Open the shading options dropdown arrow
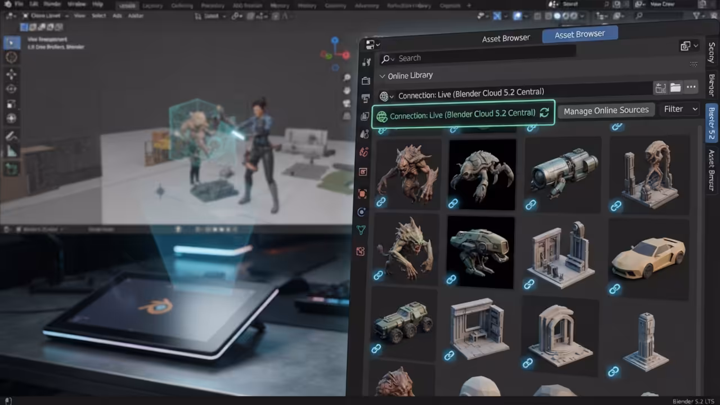Image resolution: width=720 pixels, height=405 pixels. [x=583, y=16]
